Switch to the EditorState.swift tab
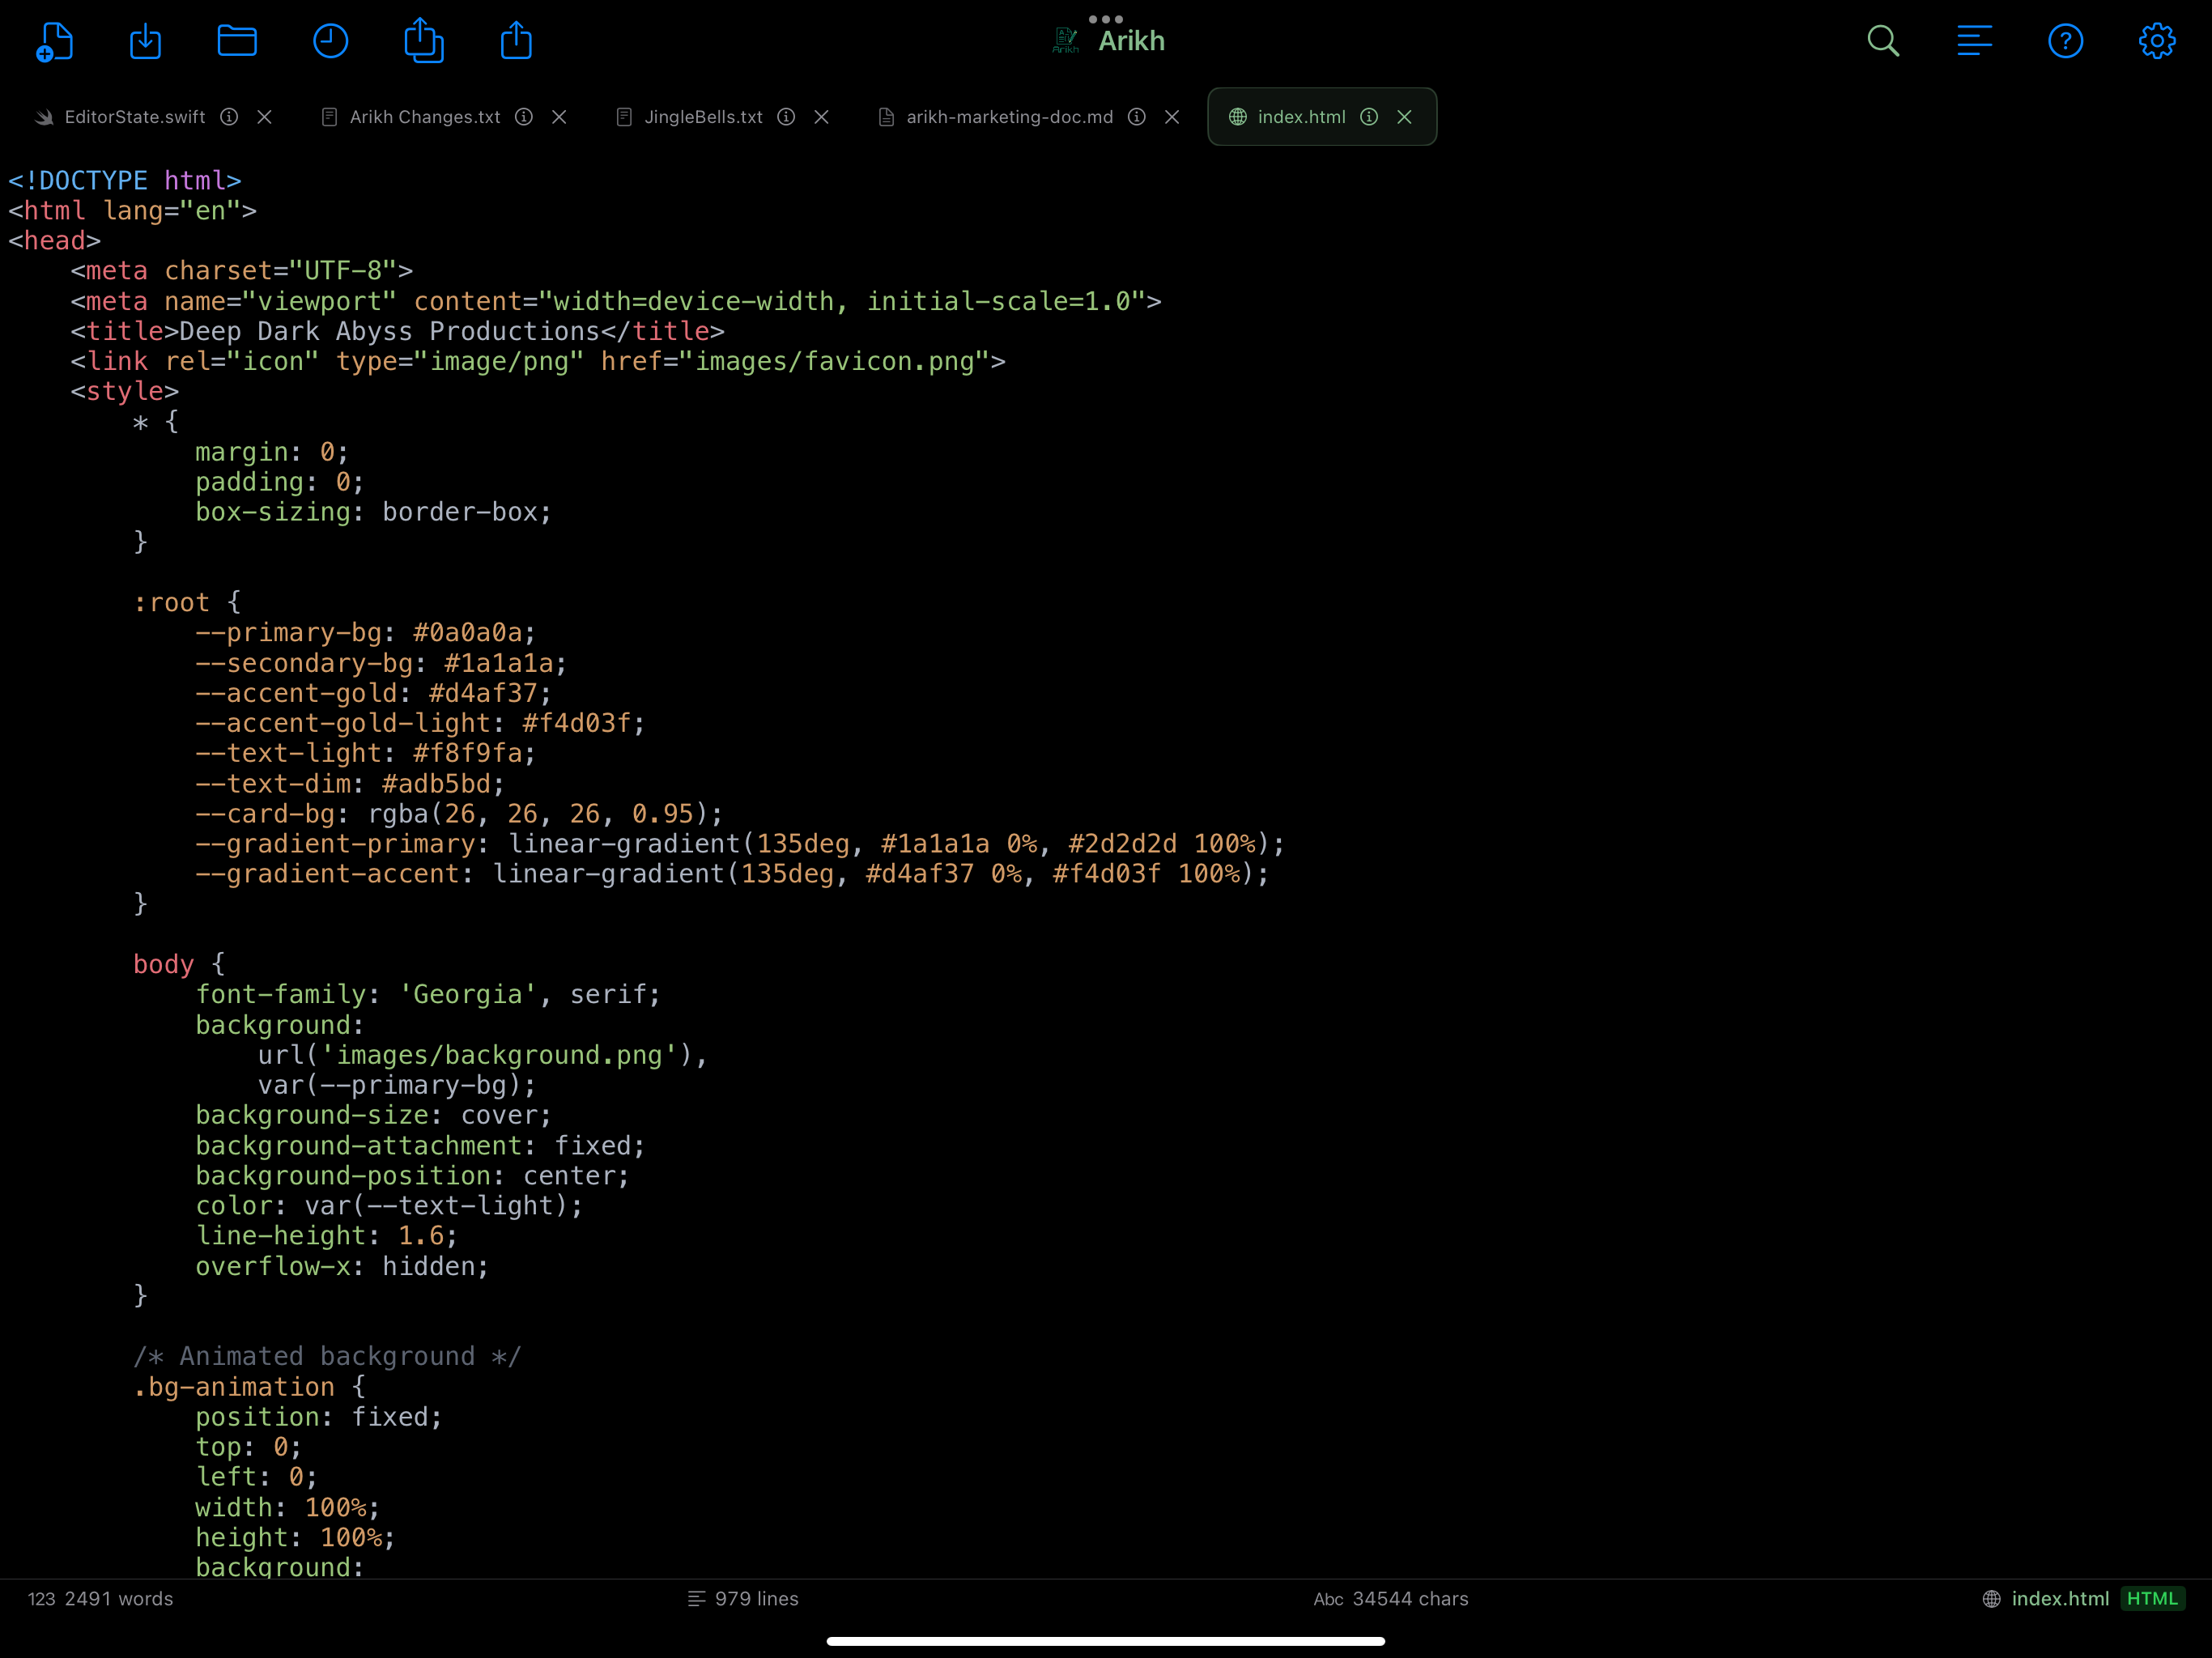2212x1658 pixels. point(134,117)
